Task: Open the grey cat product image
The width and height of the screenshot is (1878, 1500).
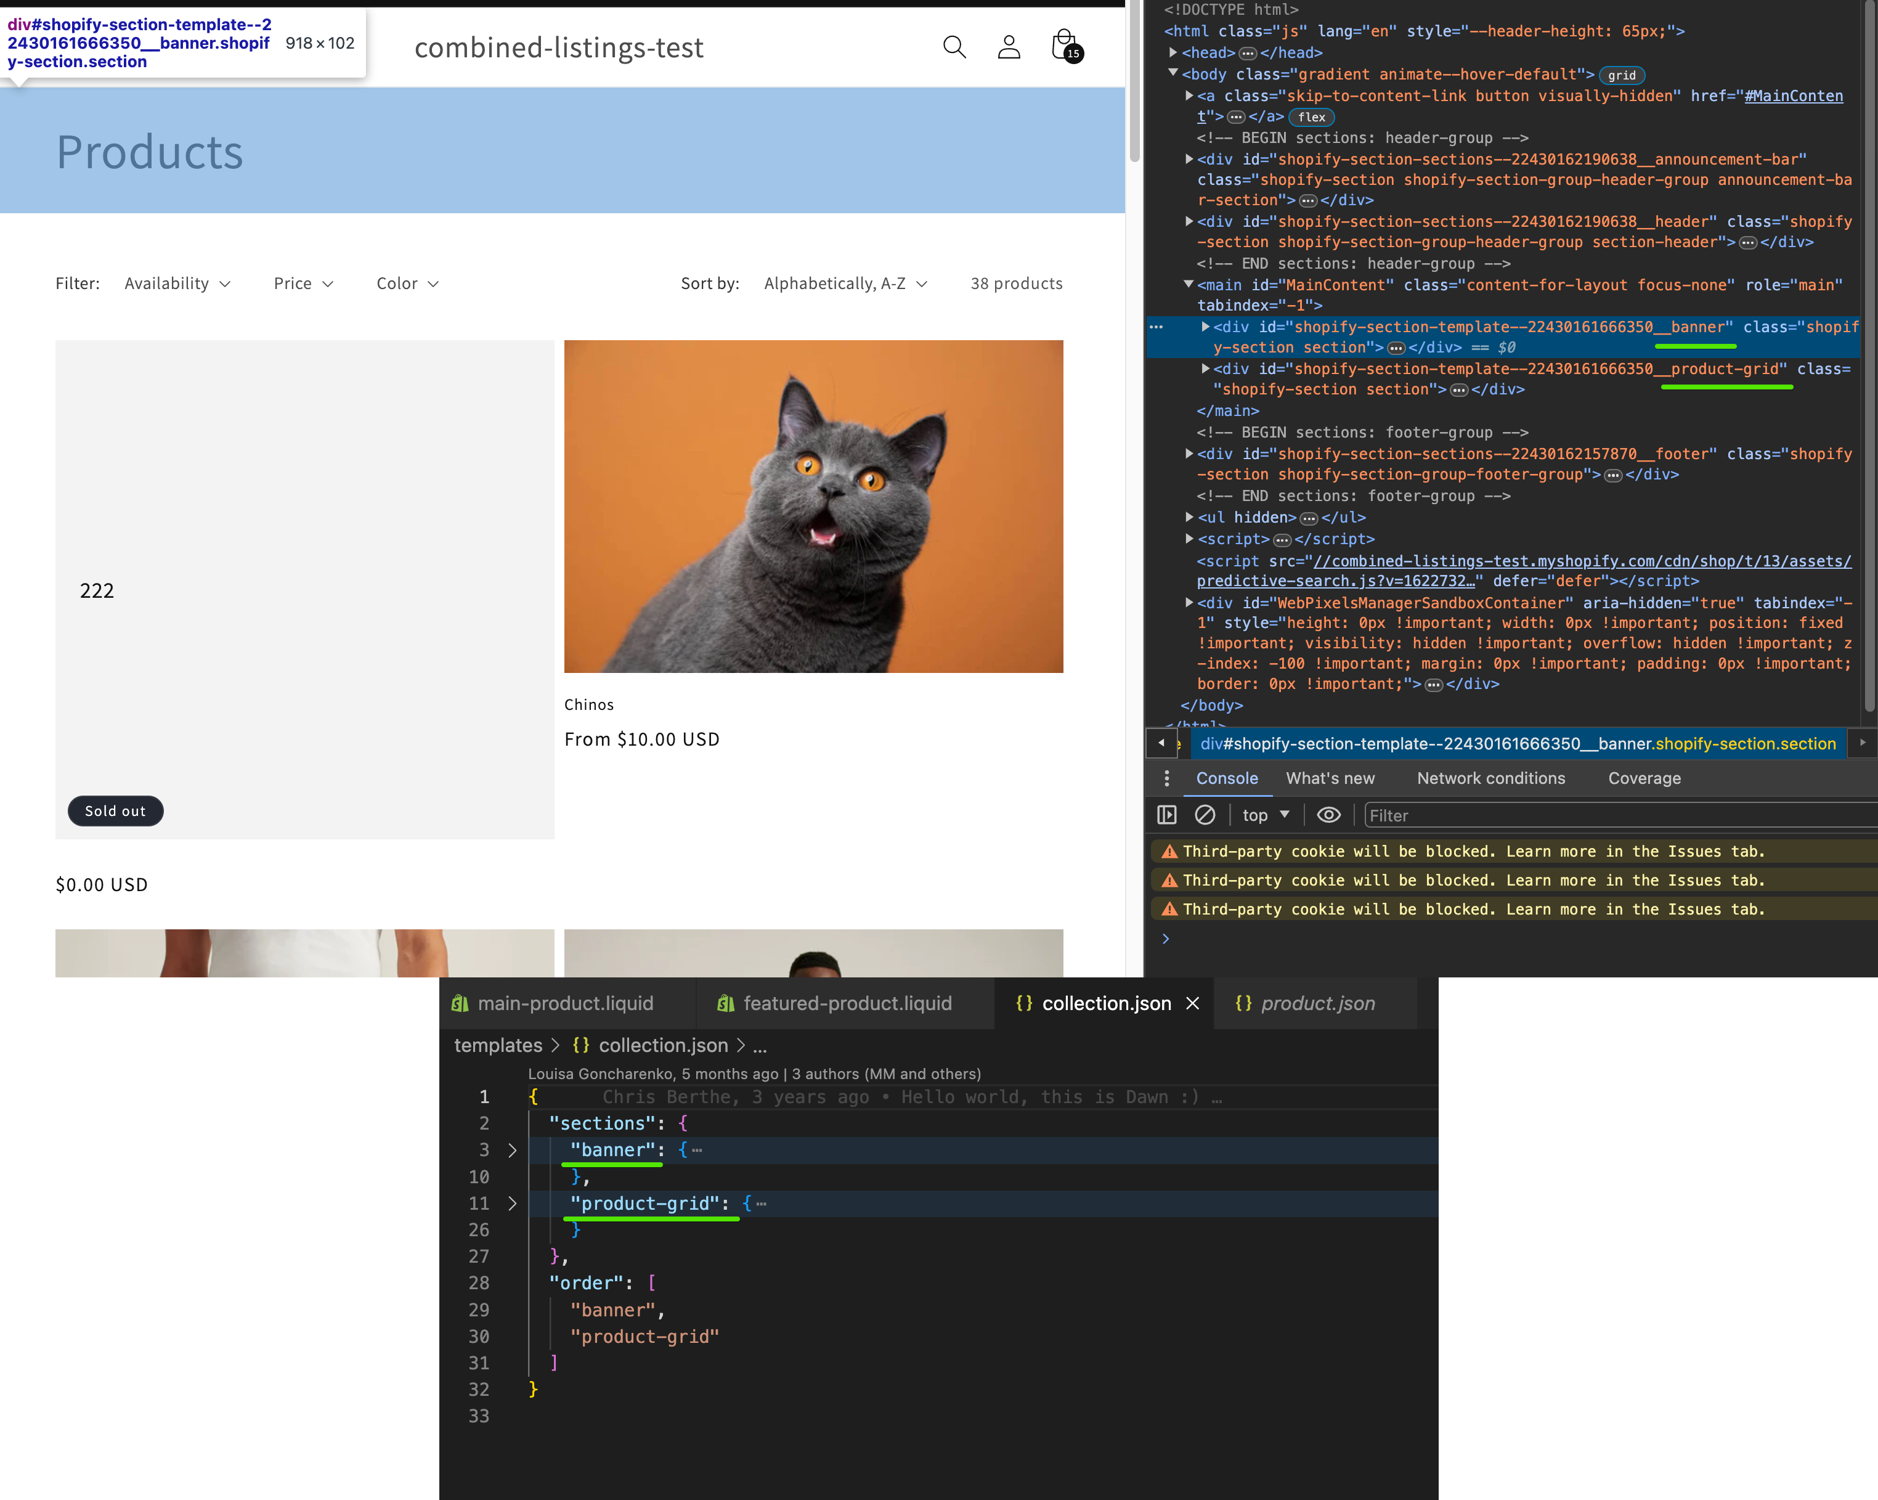Action: click(813, 506)
